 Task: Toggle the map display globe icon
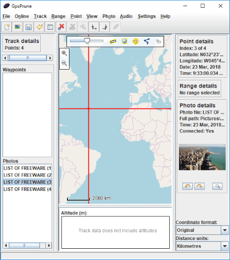[124, 41]
